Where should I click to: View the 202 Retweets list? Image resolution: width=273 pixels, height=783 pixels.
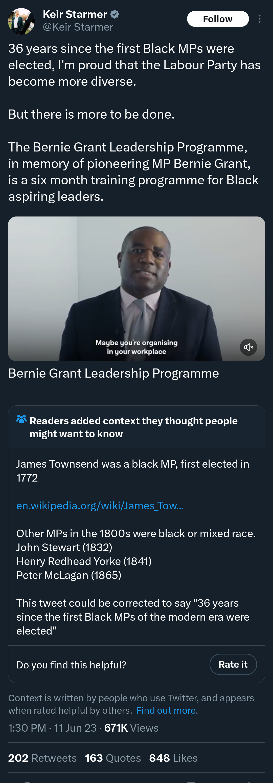[x=42, y=758]
